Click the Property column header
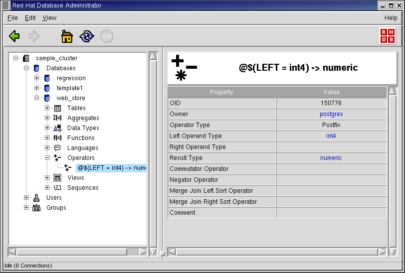The width and height of the screenshot is (405, 273). click(x=221, y=92)
